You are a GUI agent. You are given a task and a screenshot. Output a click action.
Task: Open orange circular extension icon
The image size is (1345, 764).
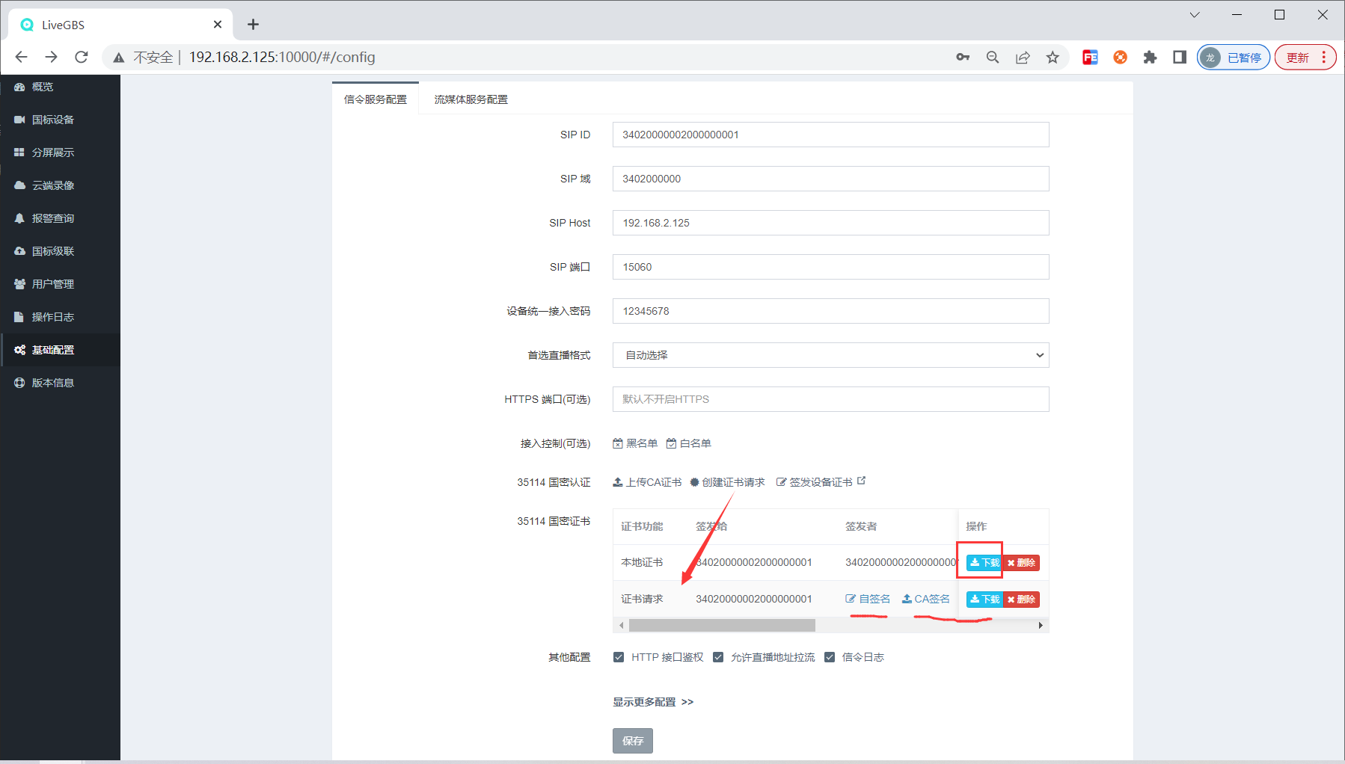click(x=1120, y=57)
